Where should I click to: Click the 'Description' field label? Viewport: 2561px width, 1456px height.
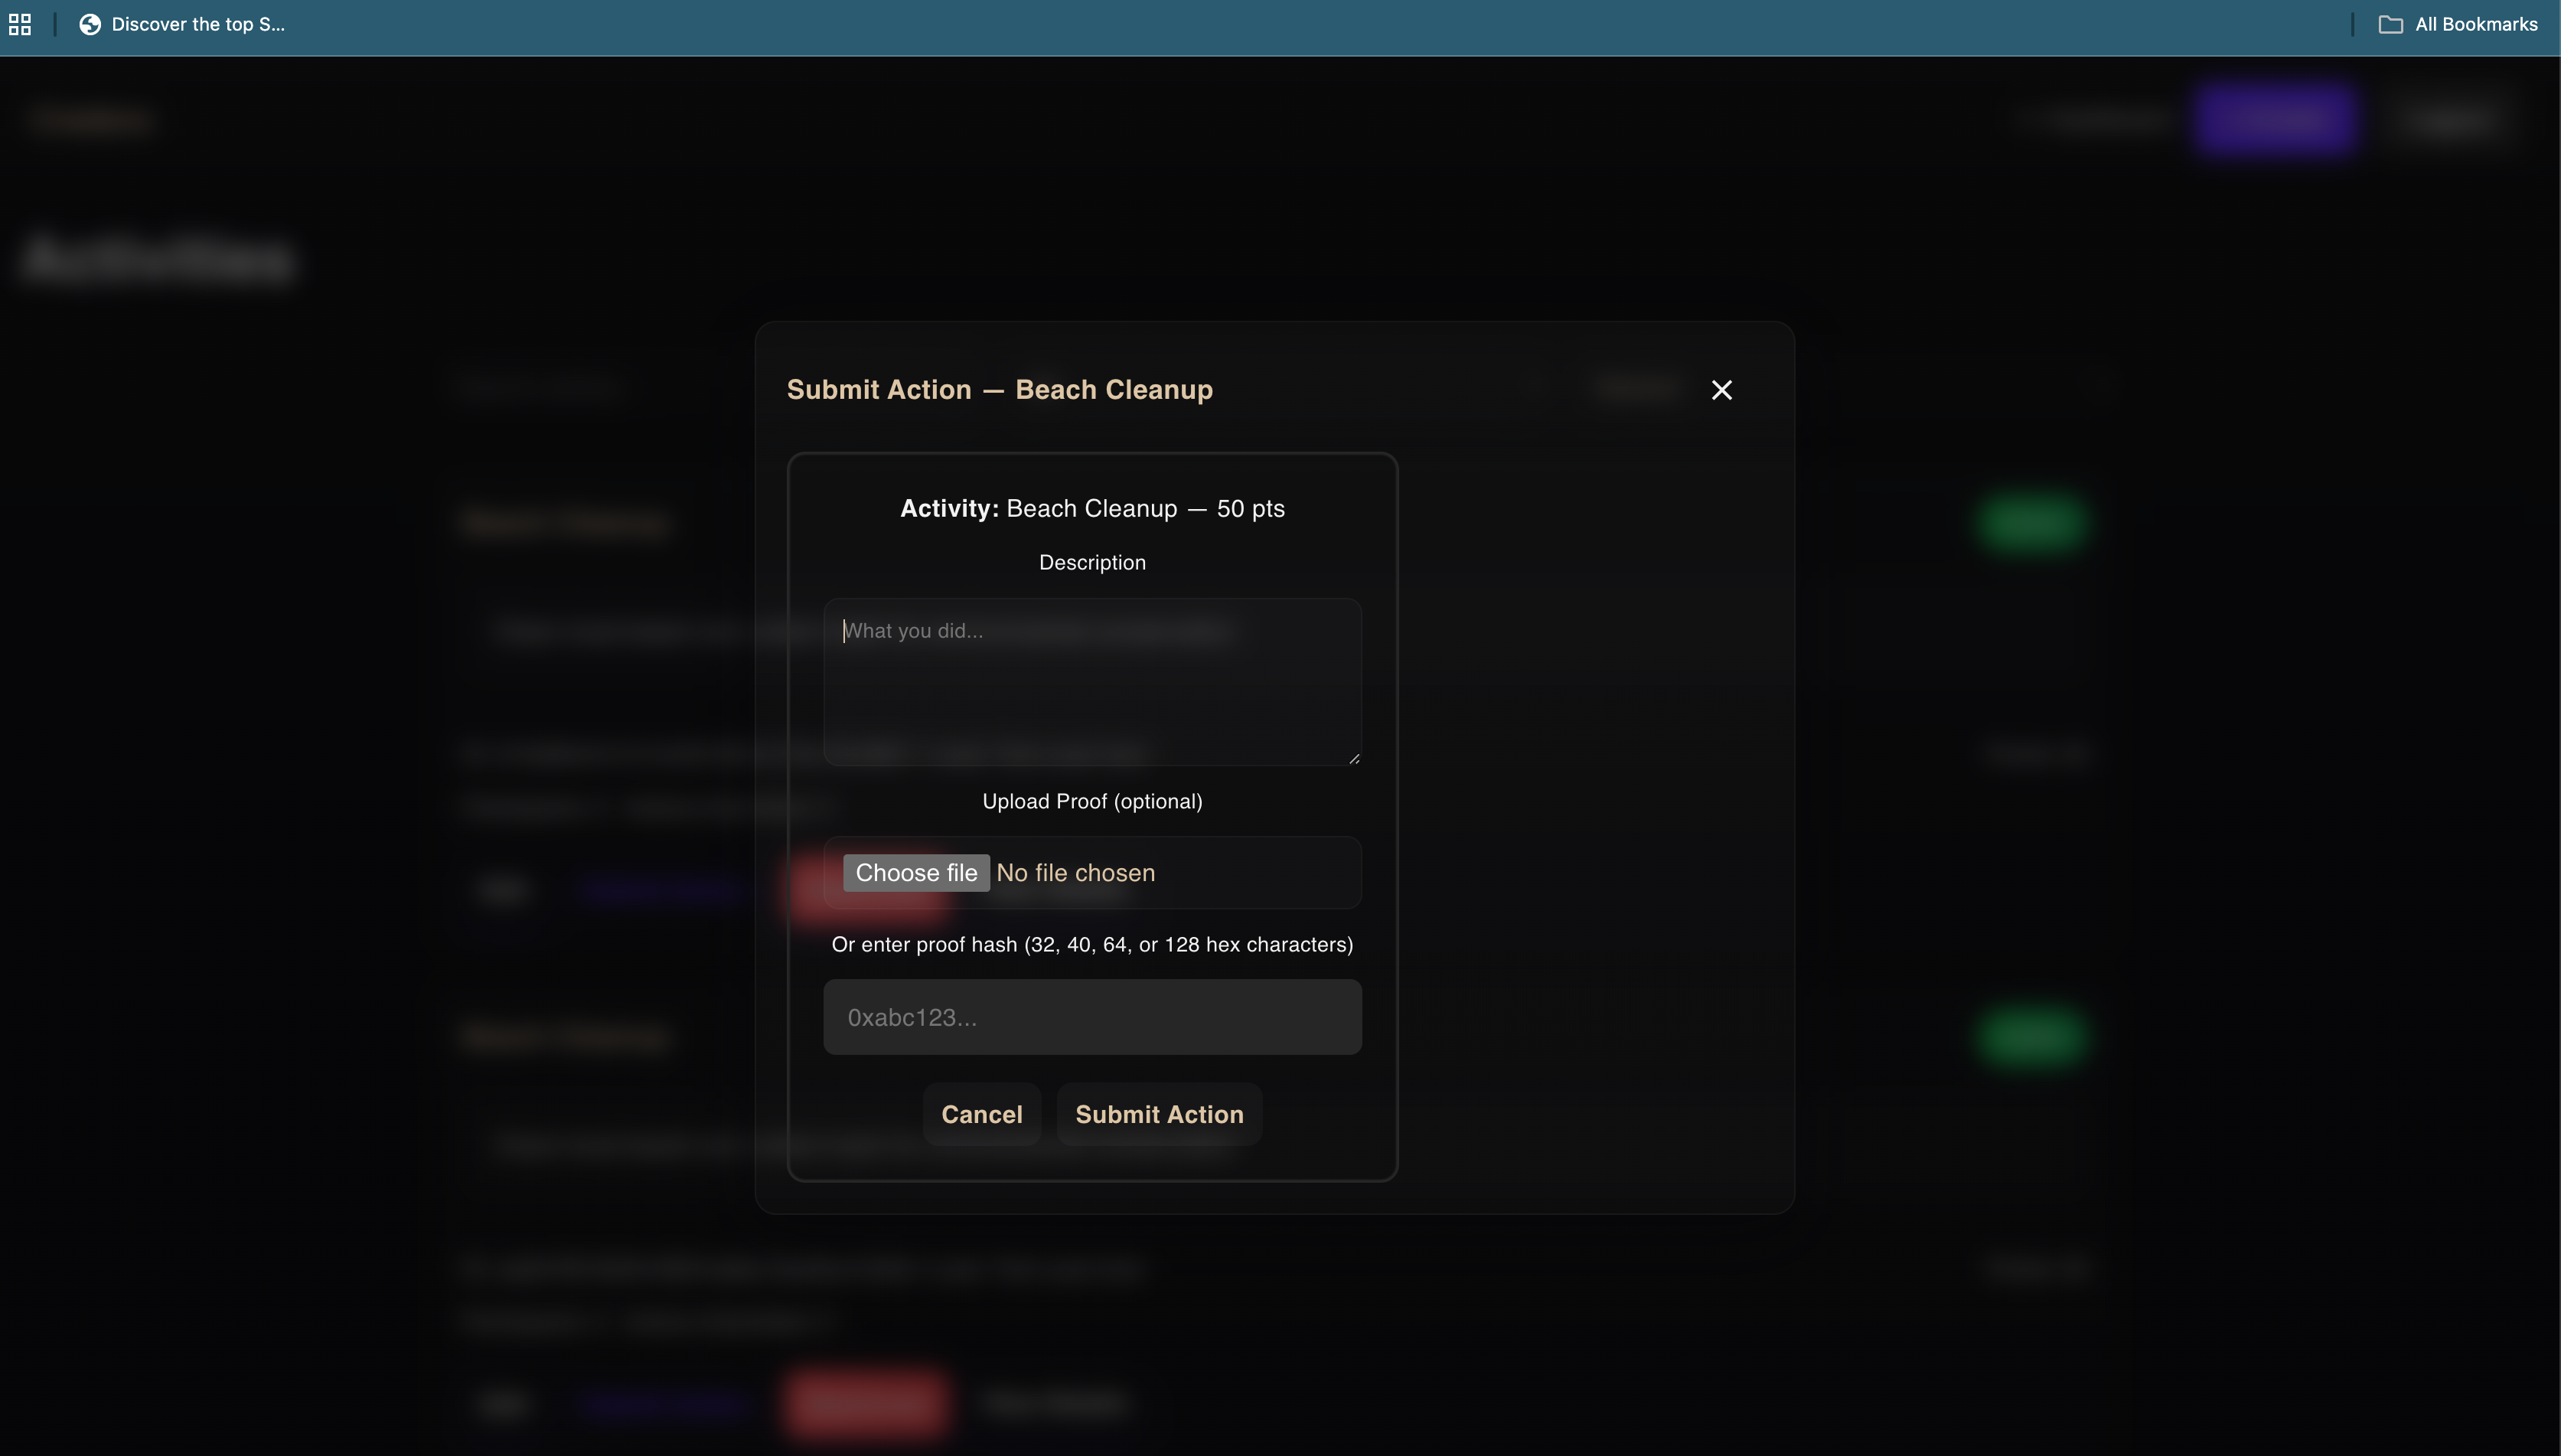pyautogui.click(x=1091, y=562)
